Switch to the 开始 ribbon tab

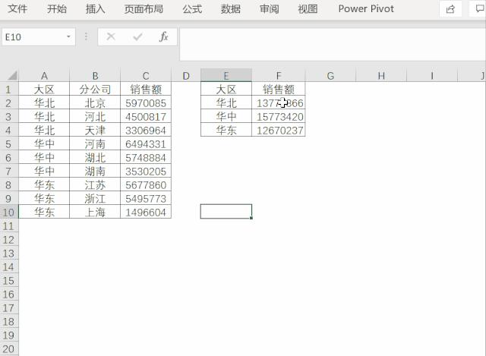coord(57,8)
